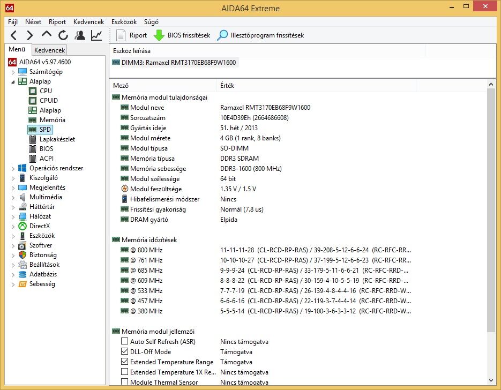Expand the Beállítások node

click(x=13, y=265)
